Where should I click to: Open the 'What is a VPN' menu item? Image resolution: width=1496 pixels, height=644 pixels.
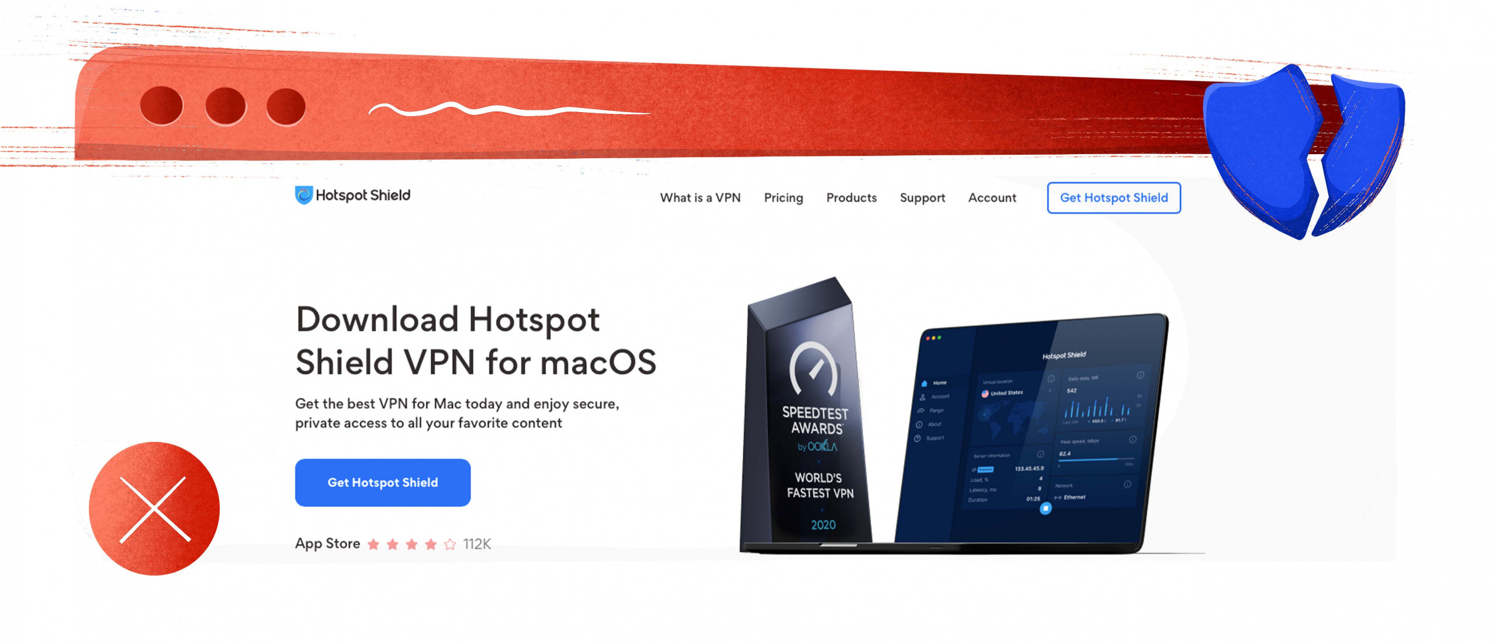700,197
